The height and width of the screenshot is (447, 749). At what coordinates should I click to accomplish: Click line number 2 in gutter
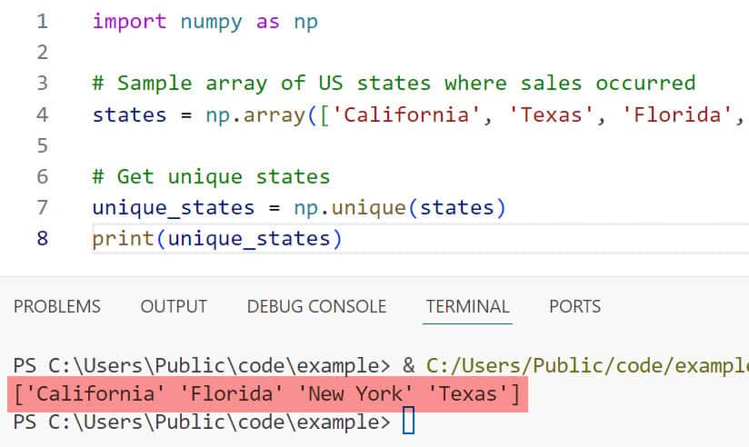point(43,52)
